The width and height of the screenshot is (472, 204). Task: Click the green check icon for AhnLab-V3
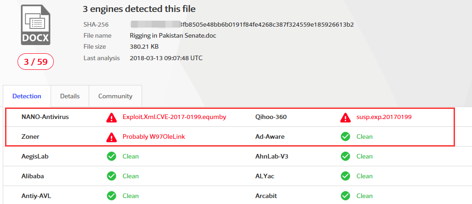(345, 157)
